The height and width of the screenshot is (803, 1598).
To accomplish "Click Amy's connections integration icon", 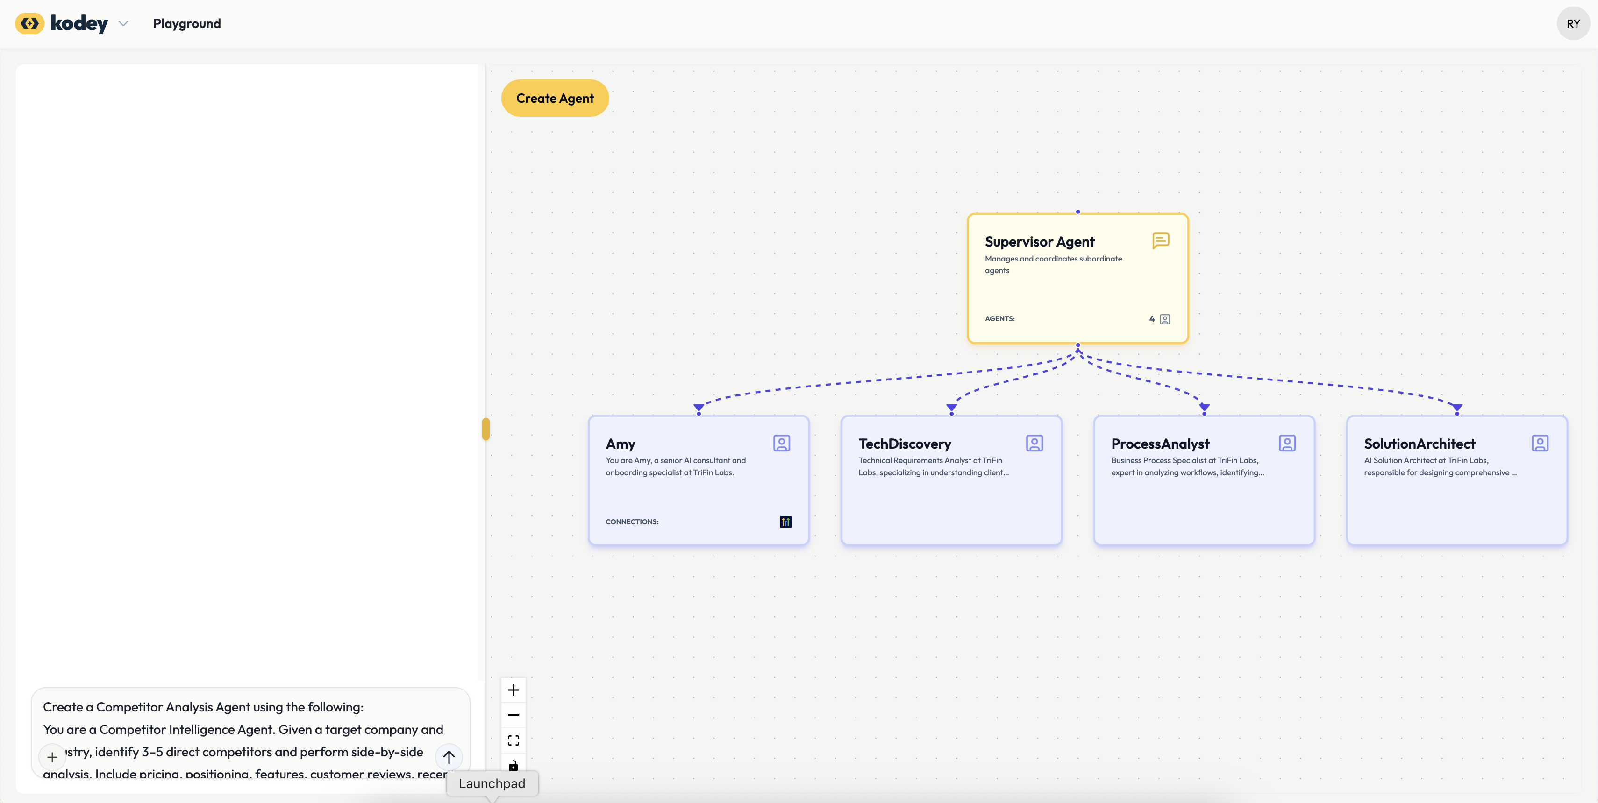I will point(785,521).
